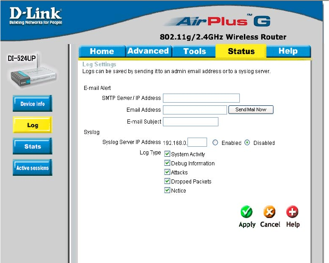Select the Enabled syslog radio button
This screenshot has height=263, width=329.
point(215,143)
